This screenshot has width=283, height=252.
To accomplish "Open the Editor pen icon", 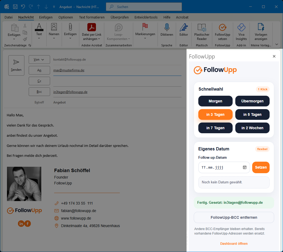I will [x=184, y=27].
